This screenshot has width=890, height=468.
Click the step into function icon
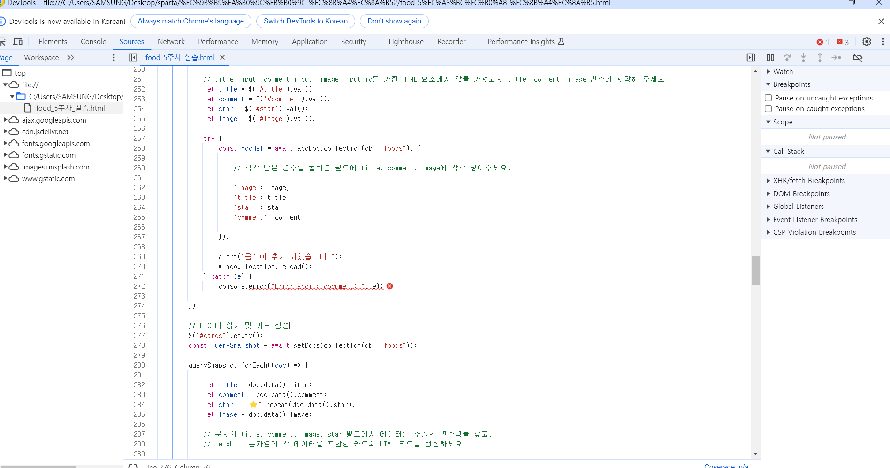[803, 58]
